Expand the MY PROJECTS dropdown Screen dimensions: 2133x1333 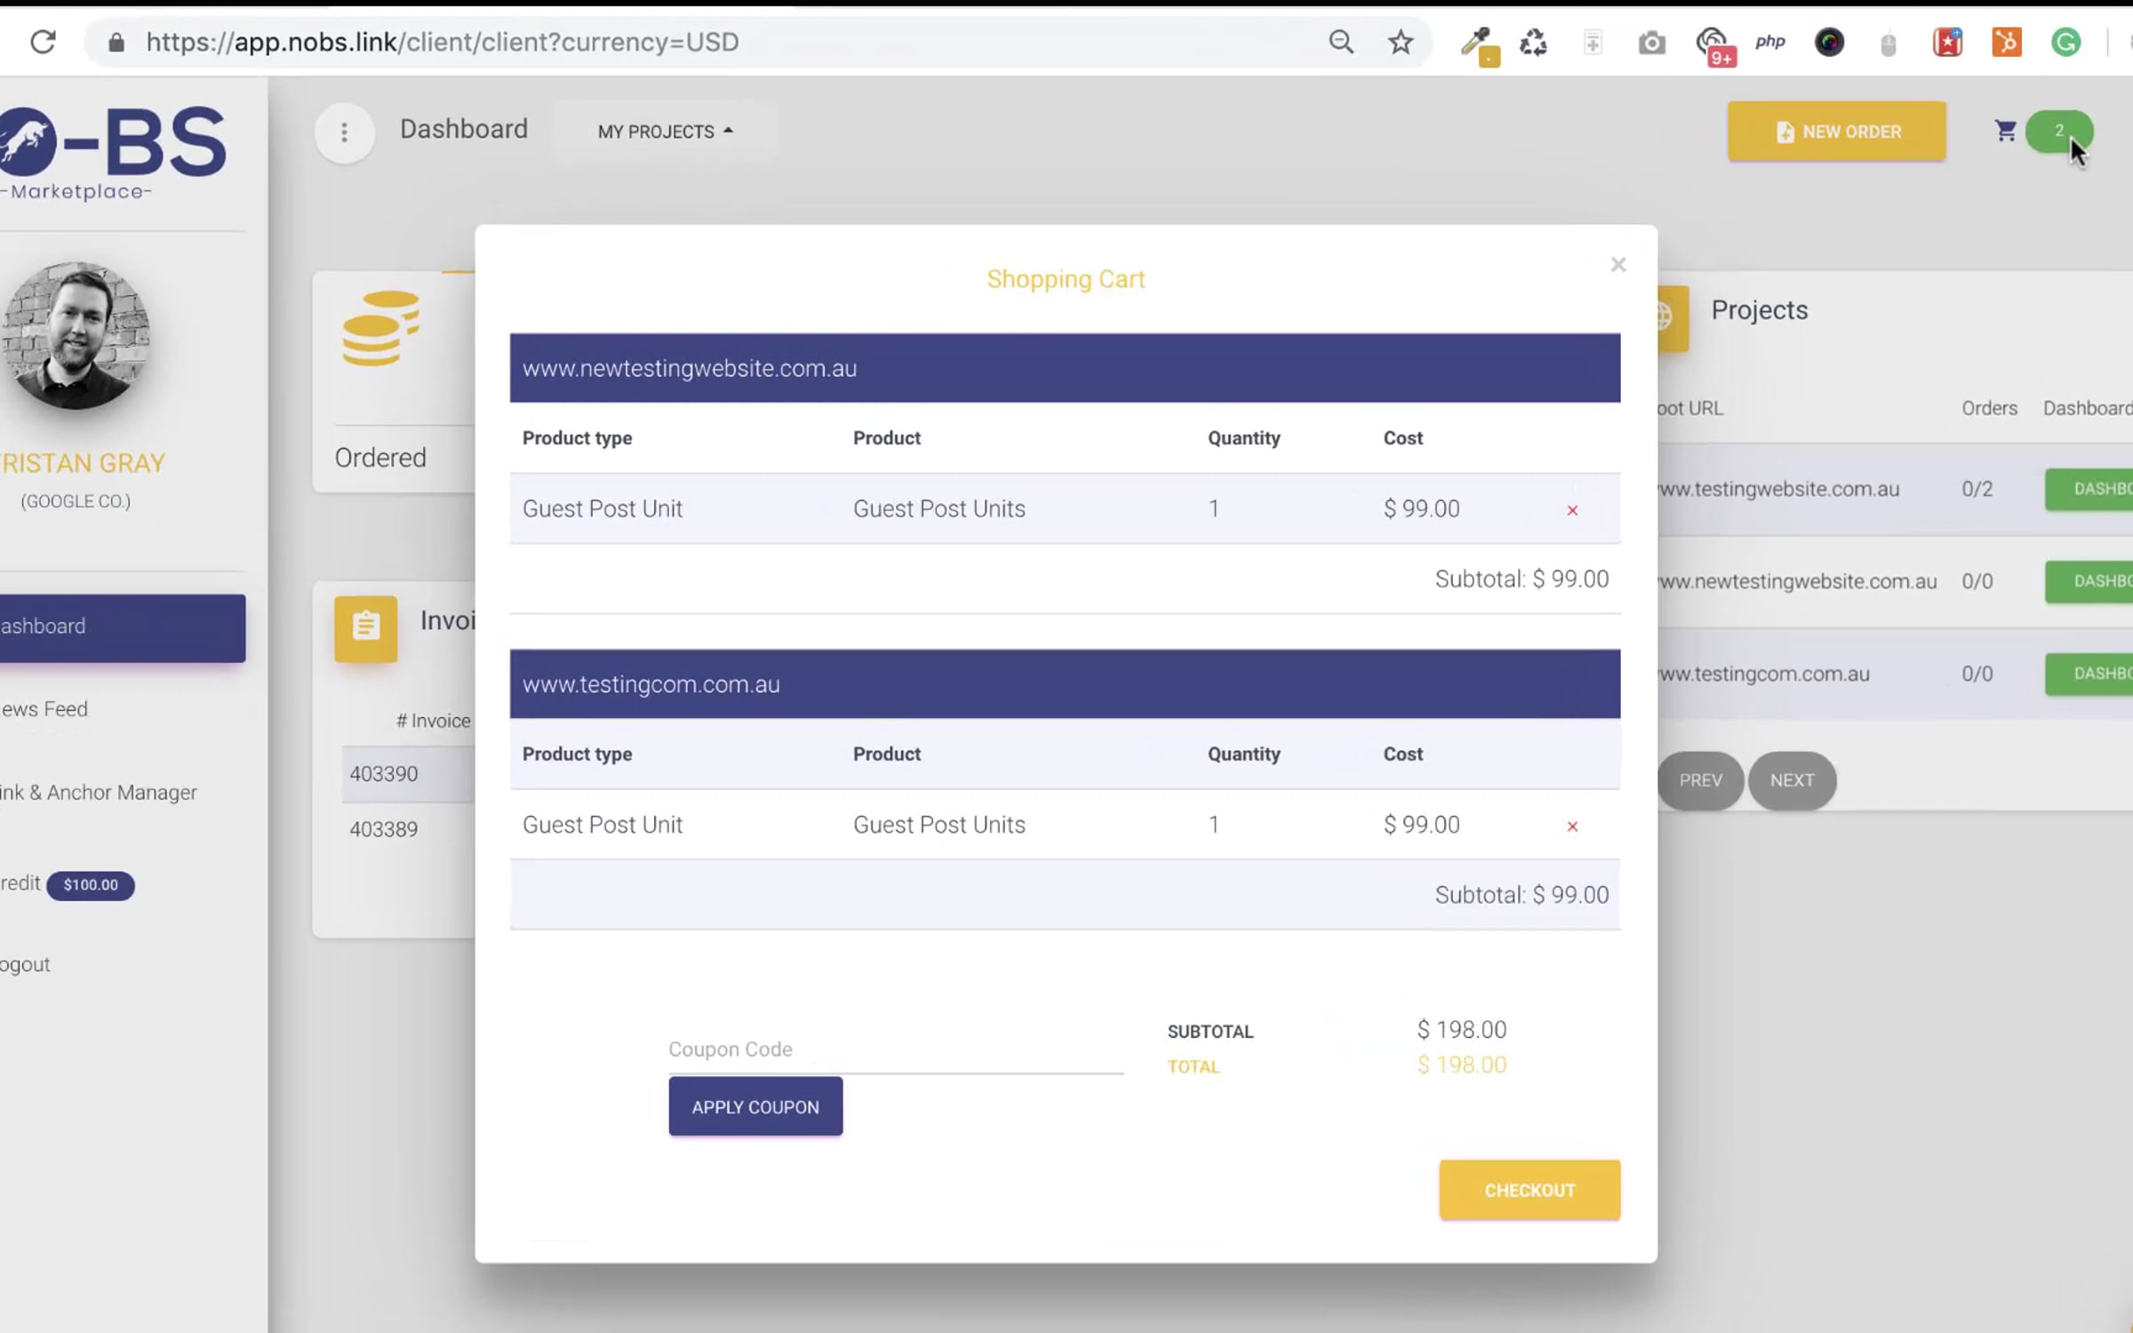click(665, 132)
